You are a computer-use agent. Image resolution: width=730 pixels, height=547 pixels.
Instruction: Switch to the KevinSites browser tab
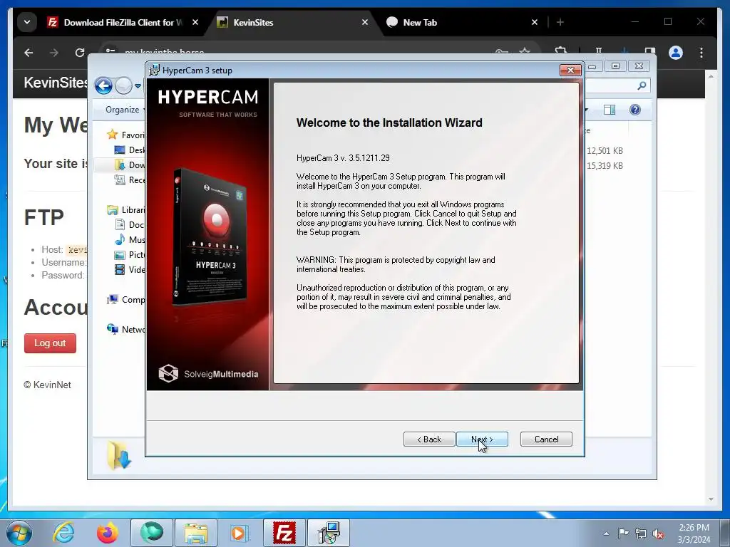(x=292, y=22)
